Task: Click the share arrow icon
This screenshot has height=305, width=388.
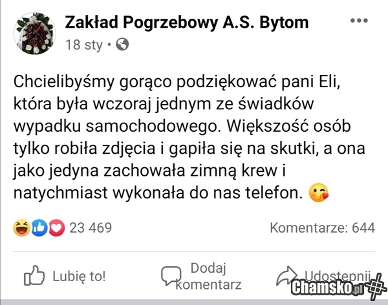Action: tap(287, 275)
